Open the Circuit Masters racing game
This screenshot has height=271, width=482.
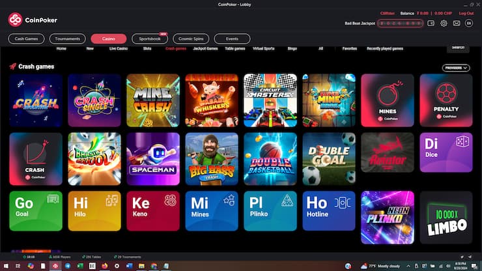click(270, 100)
